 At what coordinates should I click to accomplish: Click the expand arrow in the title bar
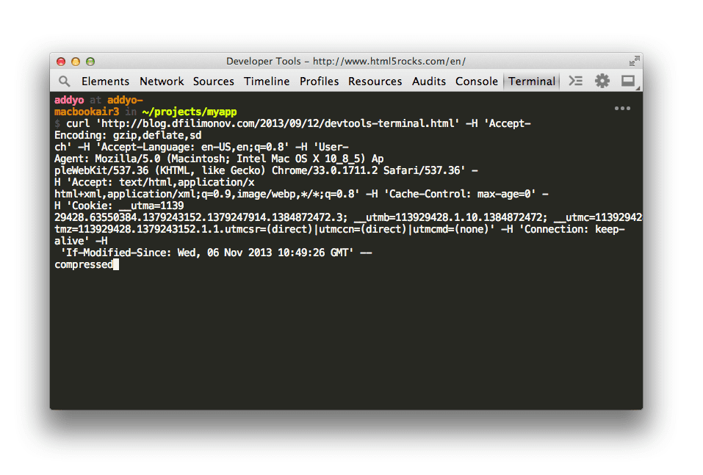click(633, 61)
